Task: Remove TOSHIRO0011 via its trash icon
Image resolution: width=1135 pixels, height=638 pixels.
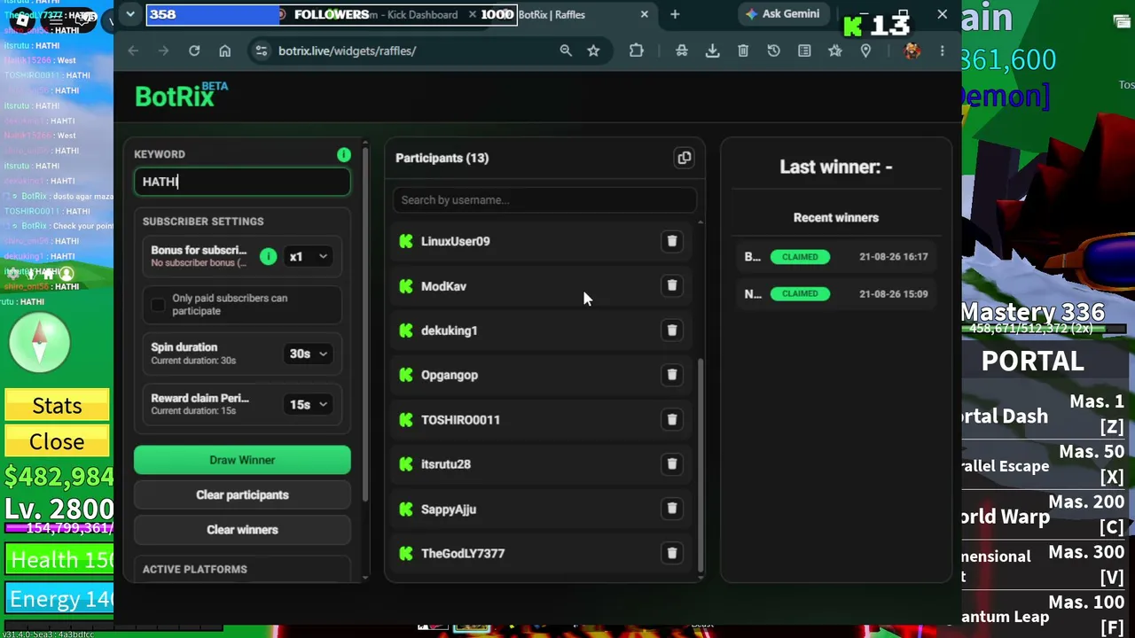Action: point(672,419)
